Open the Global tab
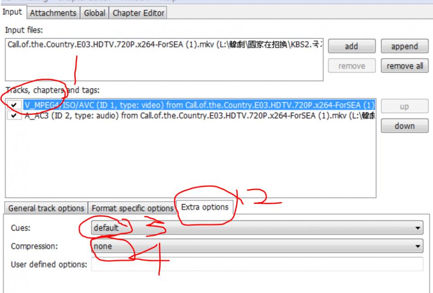 click(x=94, y=13)
